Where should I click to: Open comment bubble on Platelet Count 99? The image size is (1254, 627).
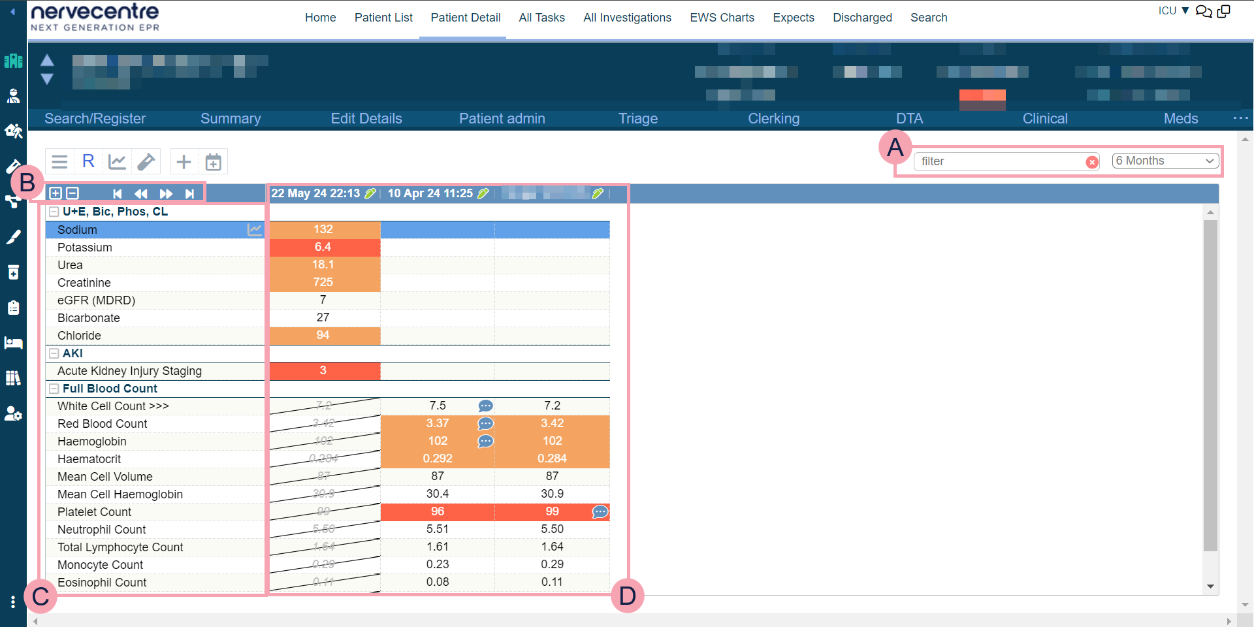pos(600,512)
